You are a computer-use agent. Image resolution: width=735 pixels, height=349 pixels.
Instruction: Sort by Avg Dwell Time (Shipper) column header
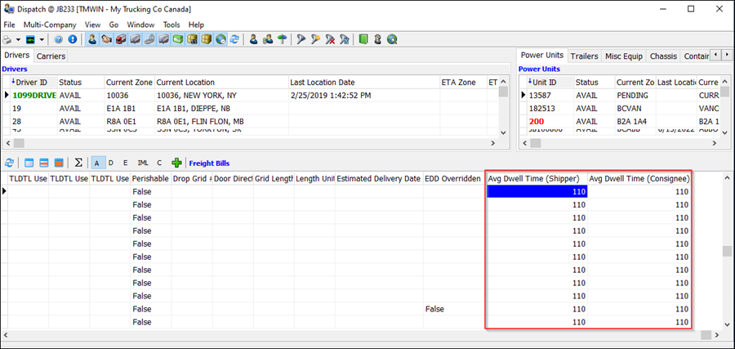coord(534,178)
